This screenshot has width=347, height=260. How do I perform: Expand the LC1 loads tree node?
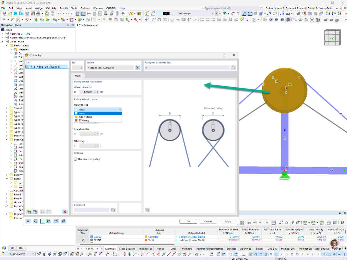coord(11,183)
